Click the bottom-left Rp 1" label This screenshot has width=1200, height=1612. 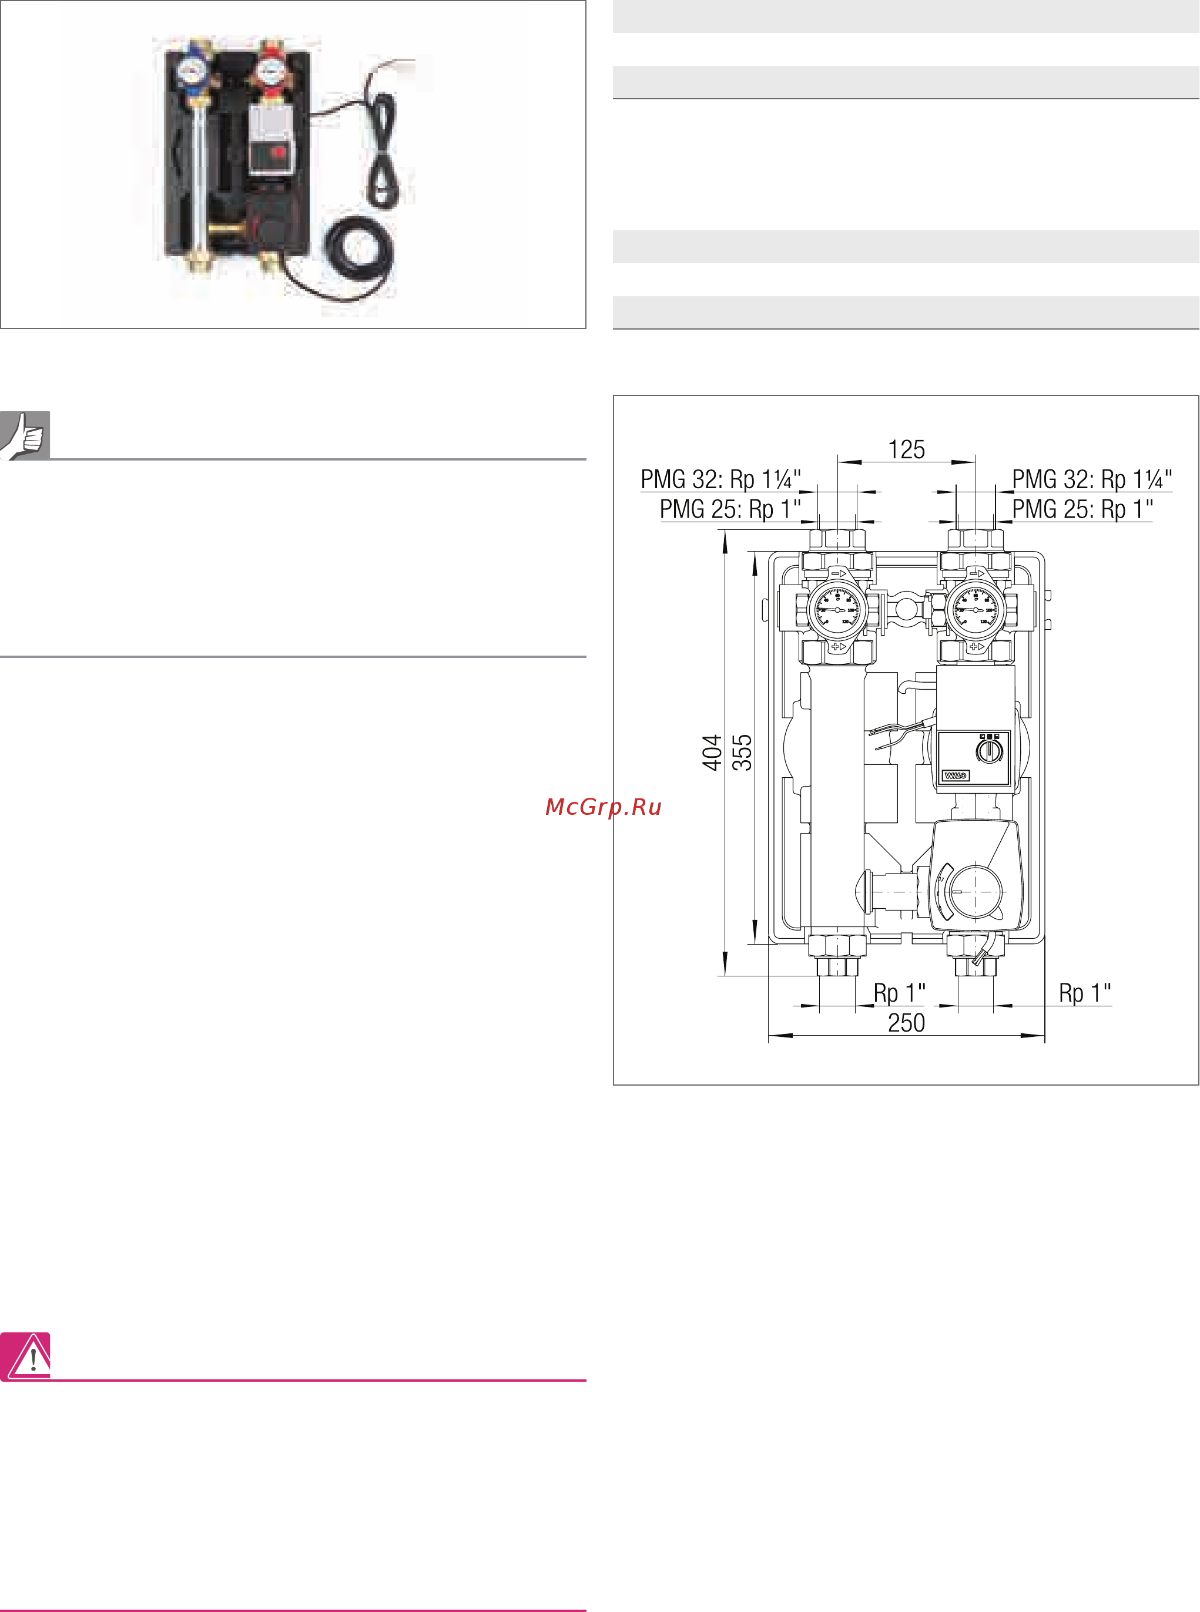click(899, 993)
